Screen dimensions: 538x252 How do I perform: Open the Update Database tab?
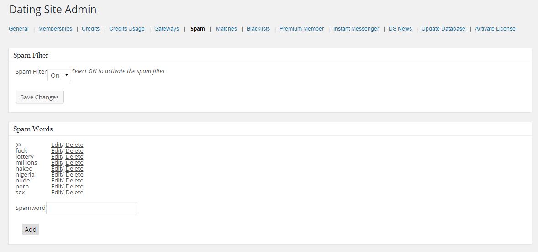(443, 29)
